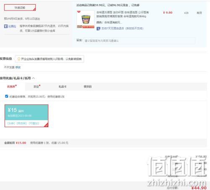Image resolution: width=210 pixels, height=190 pixels.
Task: Open the 领货码 tab
Action: coord(88,86)
